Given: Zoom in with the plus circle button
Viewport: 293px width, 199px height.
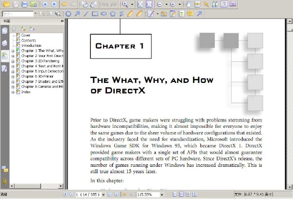Looking at the screenshot, I should (173, 4).
